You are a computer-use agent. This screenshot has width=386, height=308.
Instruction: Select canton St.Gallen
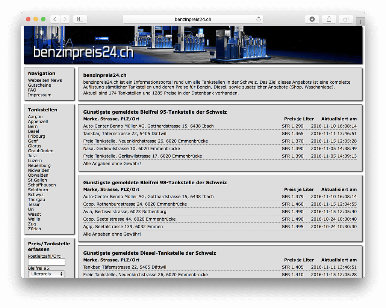(x=38, y=180)
